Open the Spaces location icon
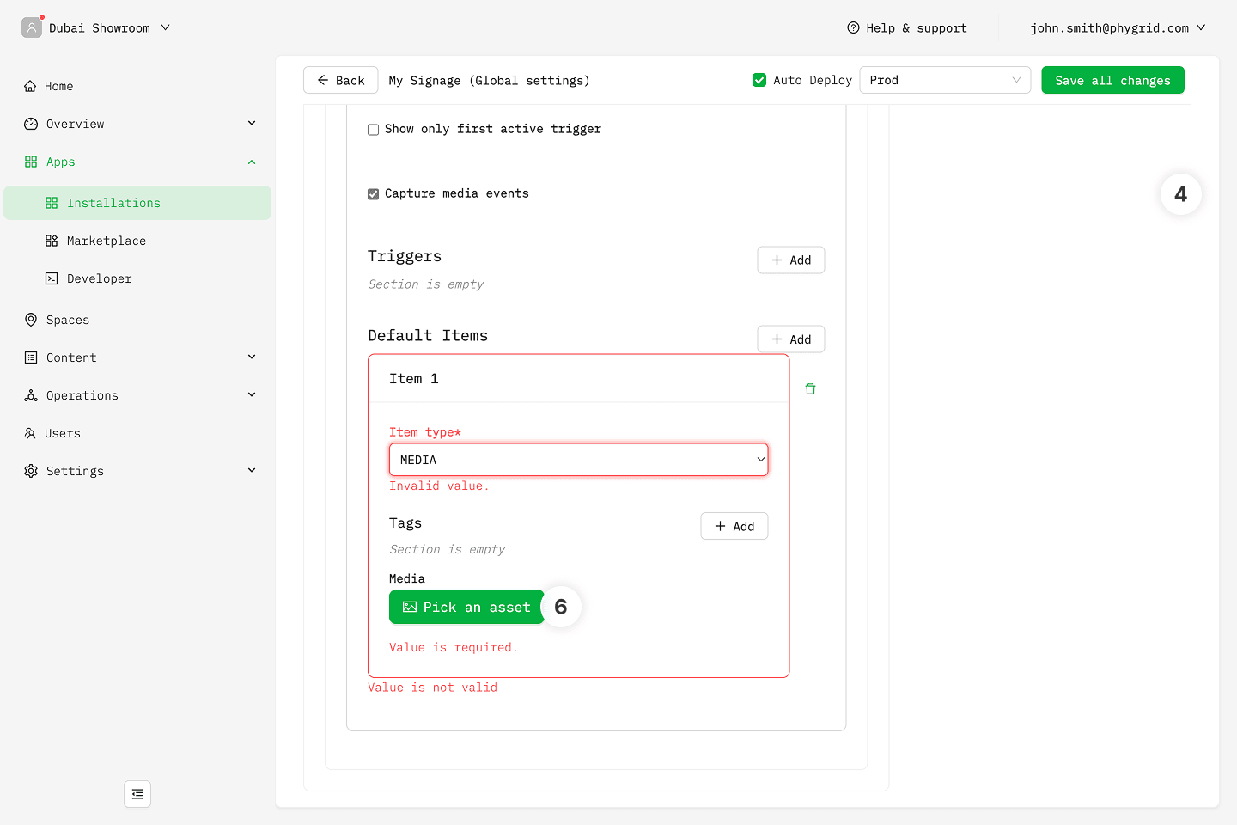Viewport: 1237px width, 825px height. tap(31, 320)
